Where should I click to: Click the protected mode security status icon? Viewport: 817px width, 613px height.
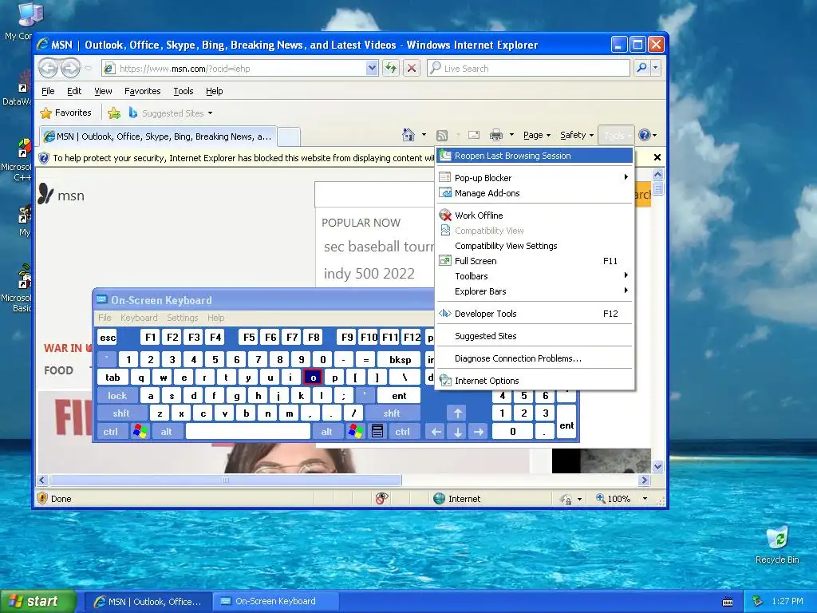pos(566,499)
